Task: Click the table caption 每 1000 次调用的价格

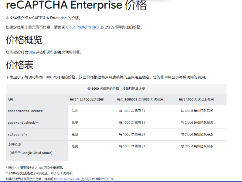Action: [x=116, y=89]
